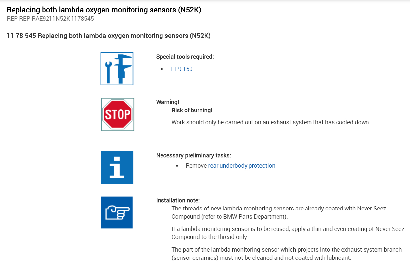Click the 'Installation note:' label
Screen dimensions: 410x271
click(178, 200)
